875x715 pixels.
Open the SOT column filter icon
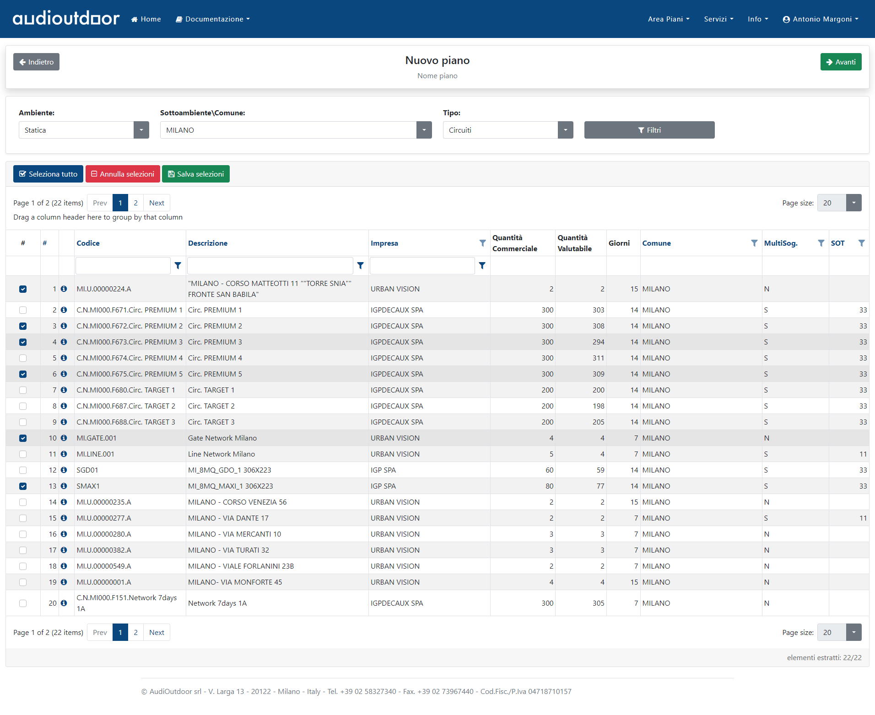pyautogui.click(x=861, y=243)
